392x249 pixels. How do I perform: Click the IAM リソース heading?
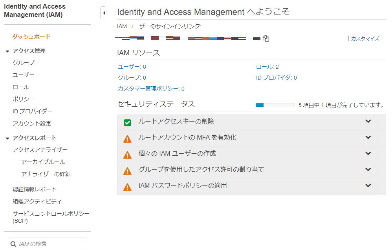click(x=139, y=53)
